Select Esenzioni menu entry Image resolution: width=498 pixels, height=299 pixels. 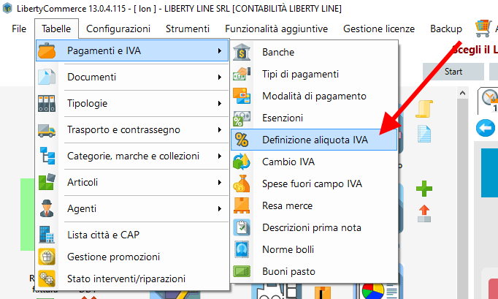(x=314, y=118)
